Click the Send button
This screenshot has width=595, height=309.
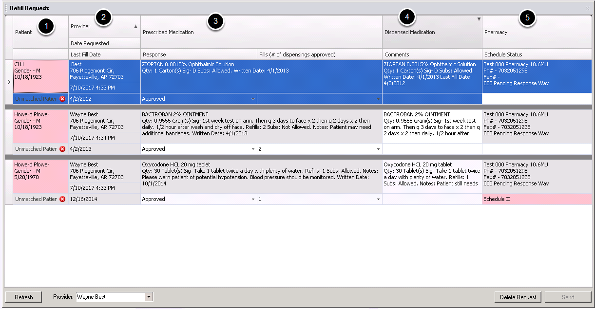pos(567,297)
